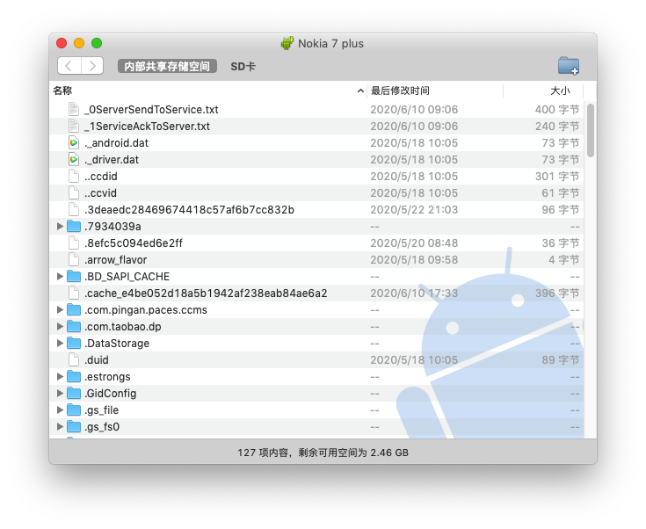Screen dimensions: 646x529
Task: Expand the .gs_file folder
Action: point(60,410)
